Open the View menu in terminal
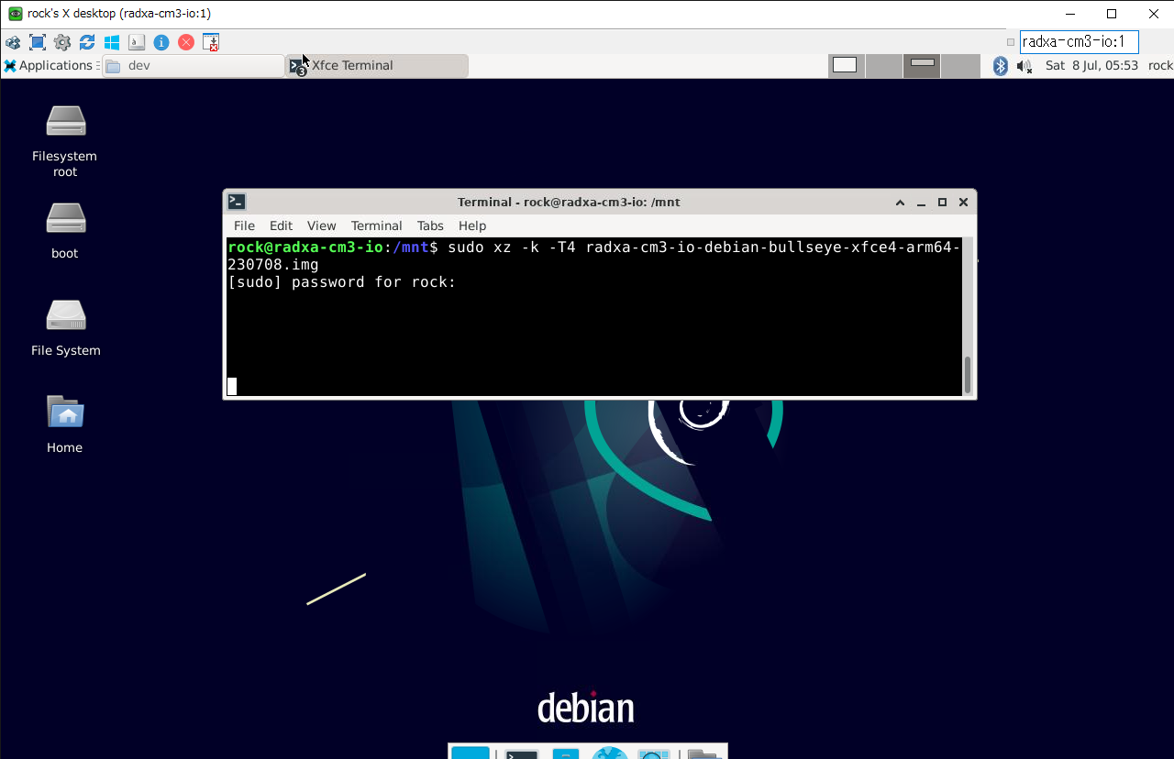 [321, 225]
